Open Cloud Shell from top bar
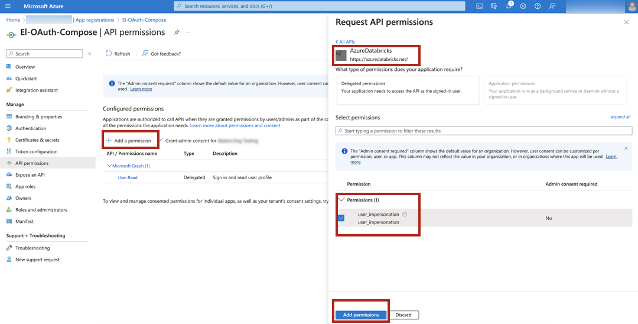Screen dimensions: 638x324 (x=479, y=6)
